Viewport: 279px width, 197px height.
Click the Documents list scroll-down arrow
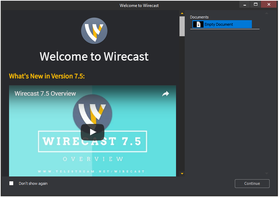tap(267, 173)
